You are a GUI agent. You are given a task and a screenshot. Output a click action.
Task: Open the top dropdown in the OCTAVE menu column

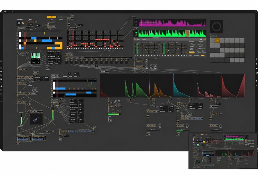click(x=80, y=100)
